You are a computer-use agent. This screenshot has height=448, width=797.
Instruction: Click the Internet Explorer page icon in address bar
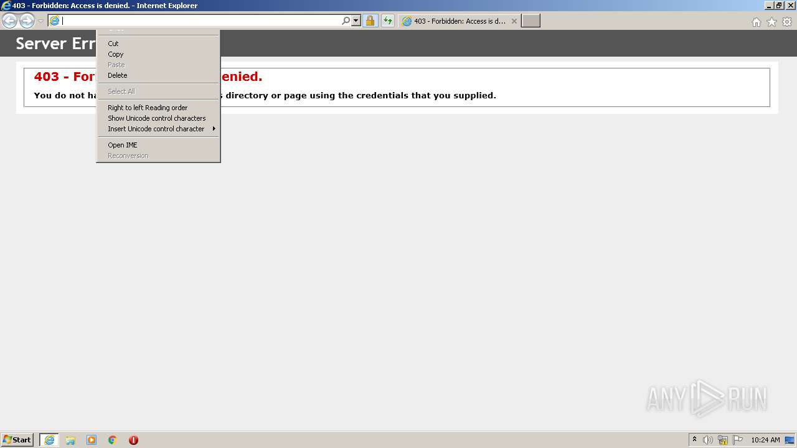click(x=54, y=21)
